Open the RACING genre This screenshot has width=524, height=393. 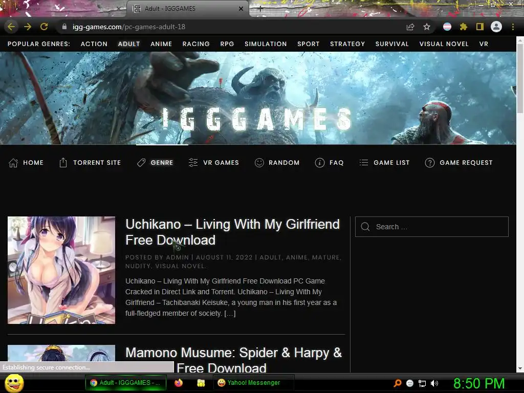coord(196,44)
